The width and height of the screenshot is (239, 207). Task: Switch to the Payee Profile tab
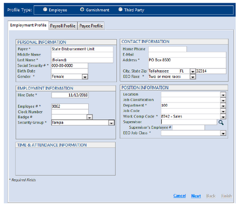pos(91,26)
